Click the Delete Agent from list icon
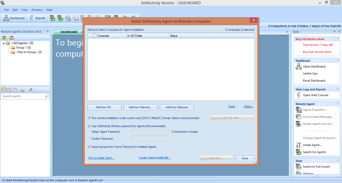The height and width of the screenshot is (183, 342). point(299,124)
